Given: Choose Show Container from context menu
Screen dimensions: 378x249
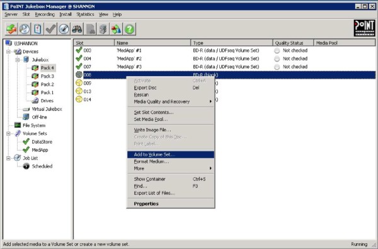Looking at the screenshot, I should tap(171, 179).
